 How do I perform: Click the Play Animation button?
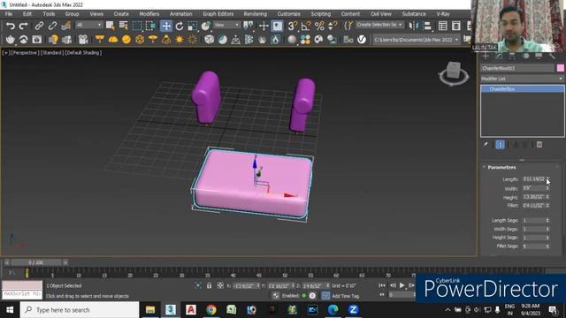coord(402,285)
